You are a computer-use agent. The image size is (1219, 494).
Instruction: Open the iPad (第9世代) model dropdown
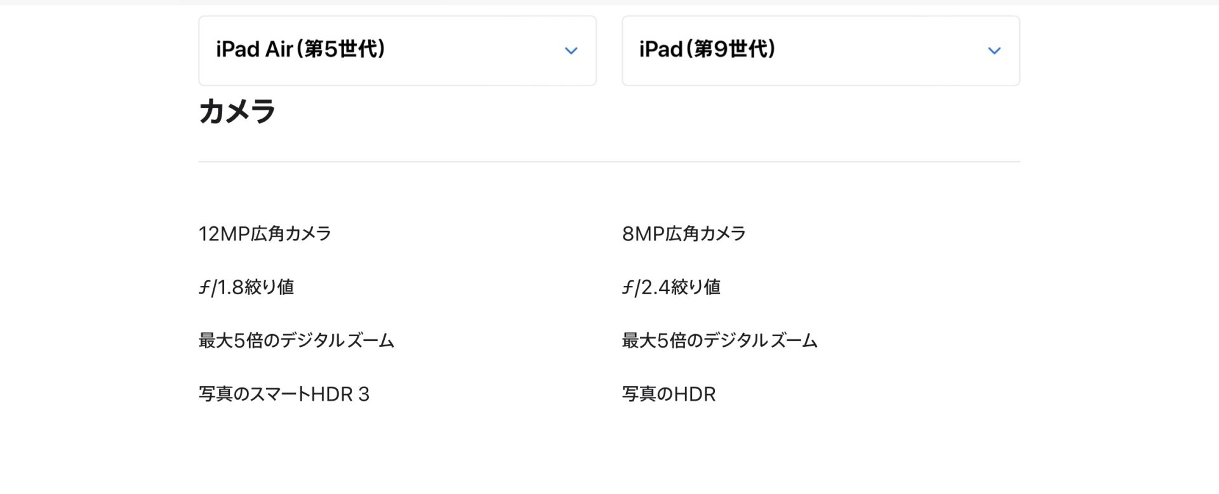(820, 51)
